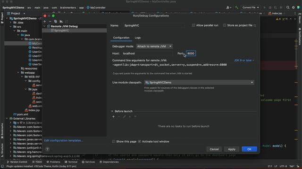Click Host input field localhost
The width and height of the screenshot is (302, 169).
147,54
